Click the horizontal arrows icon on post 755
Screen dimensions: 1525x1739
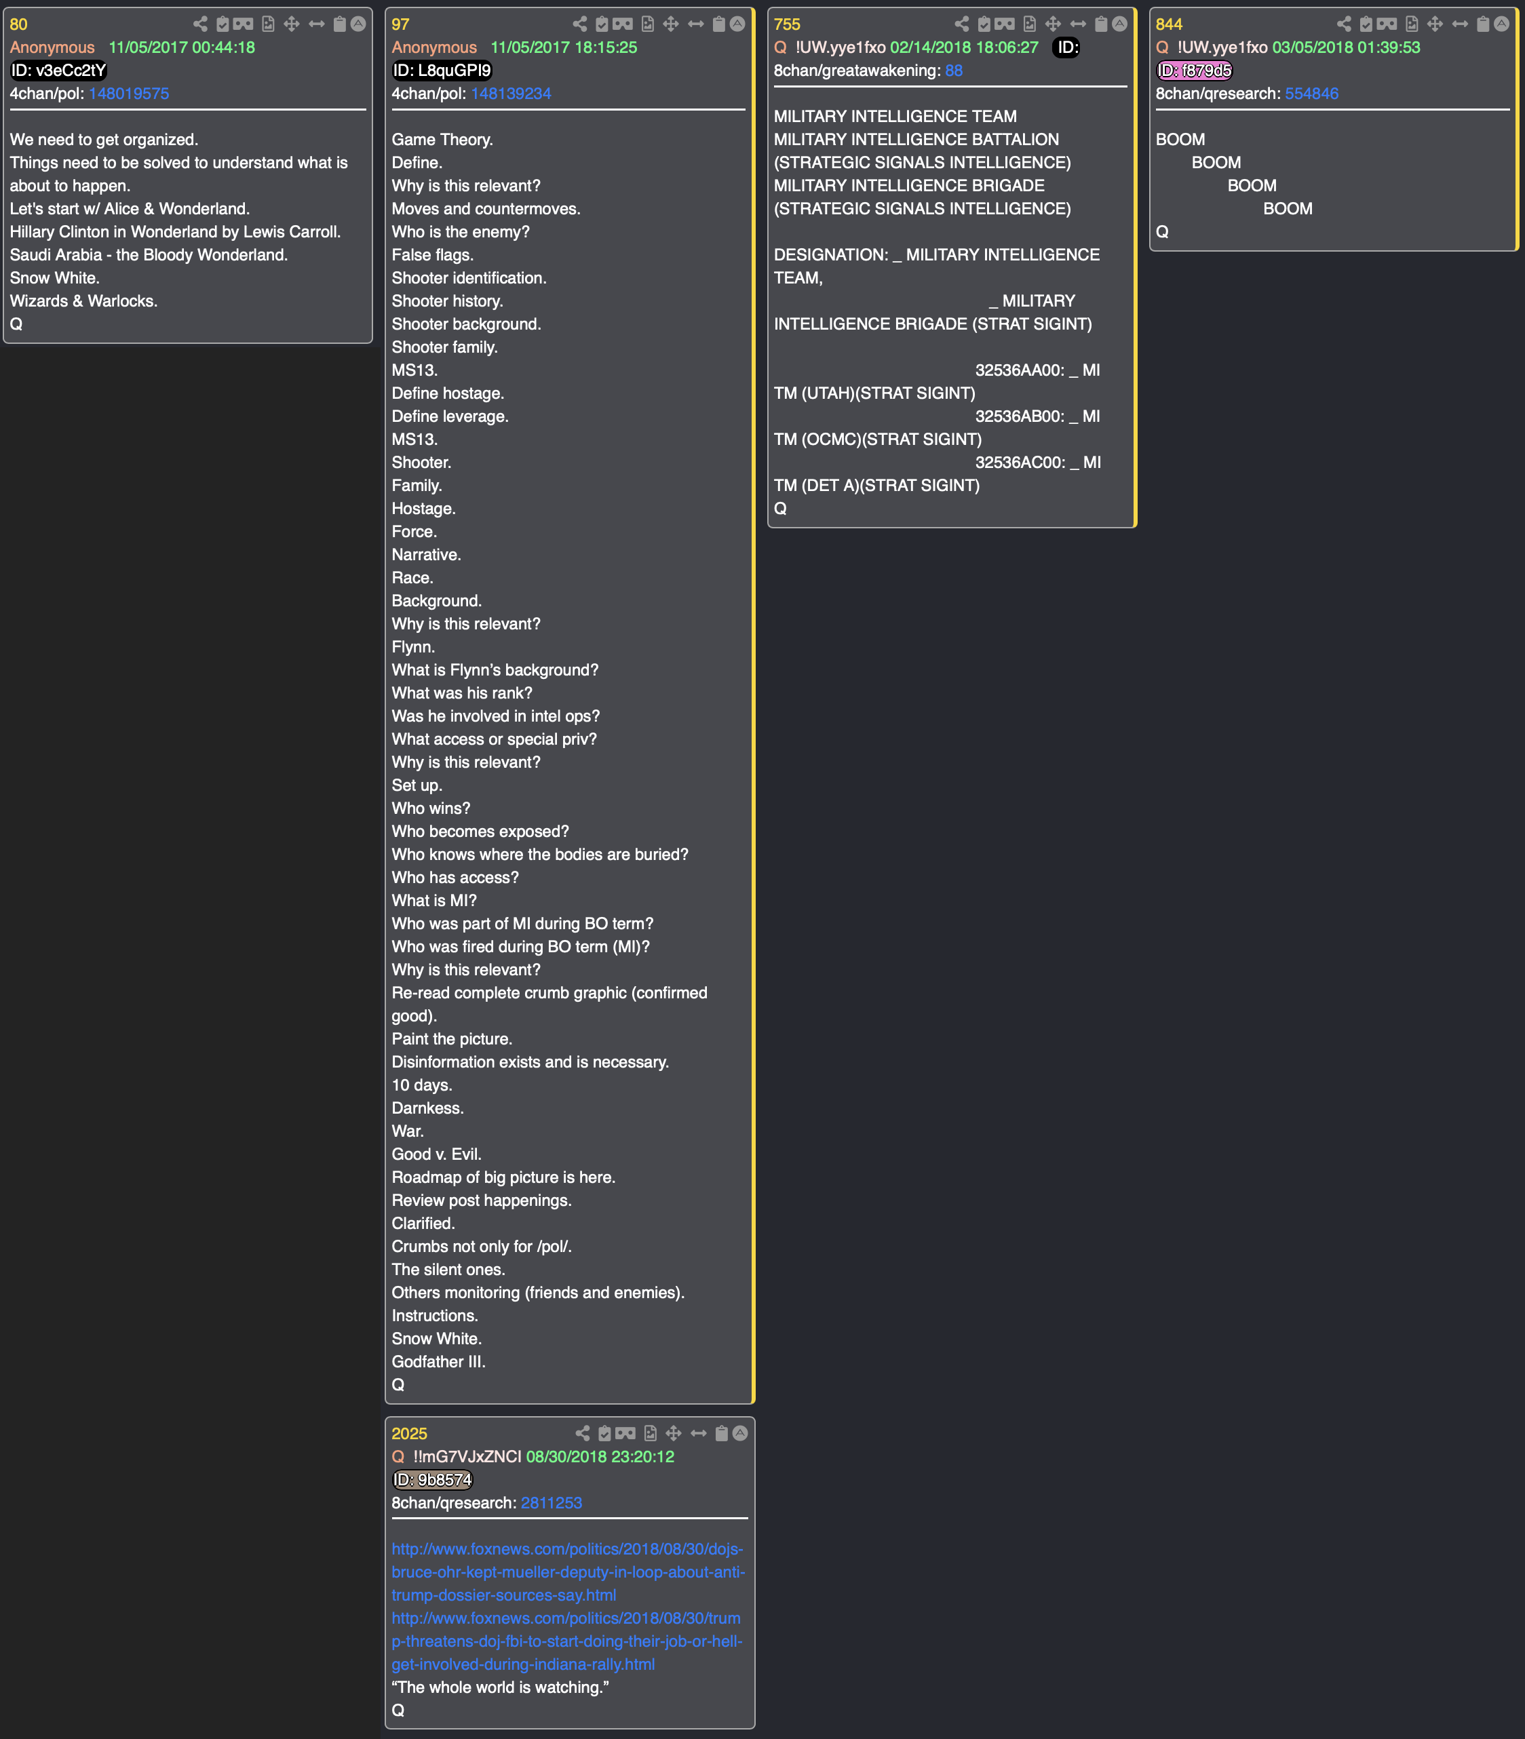coord(1078,24)
